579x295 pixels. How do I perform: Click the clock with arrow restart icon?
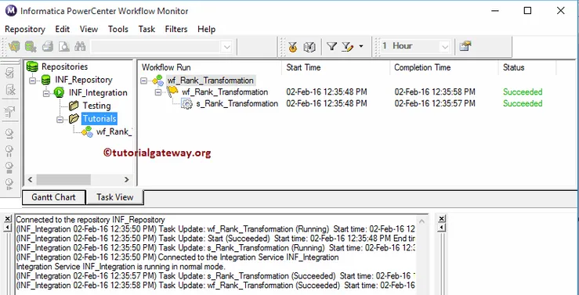[10, 135]
